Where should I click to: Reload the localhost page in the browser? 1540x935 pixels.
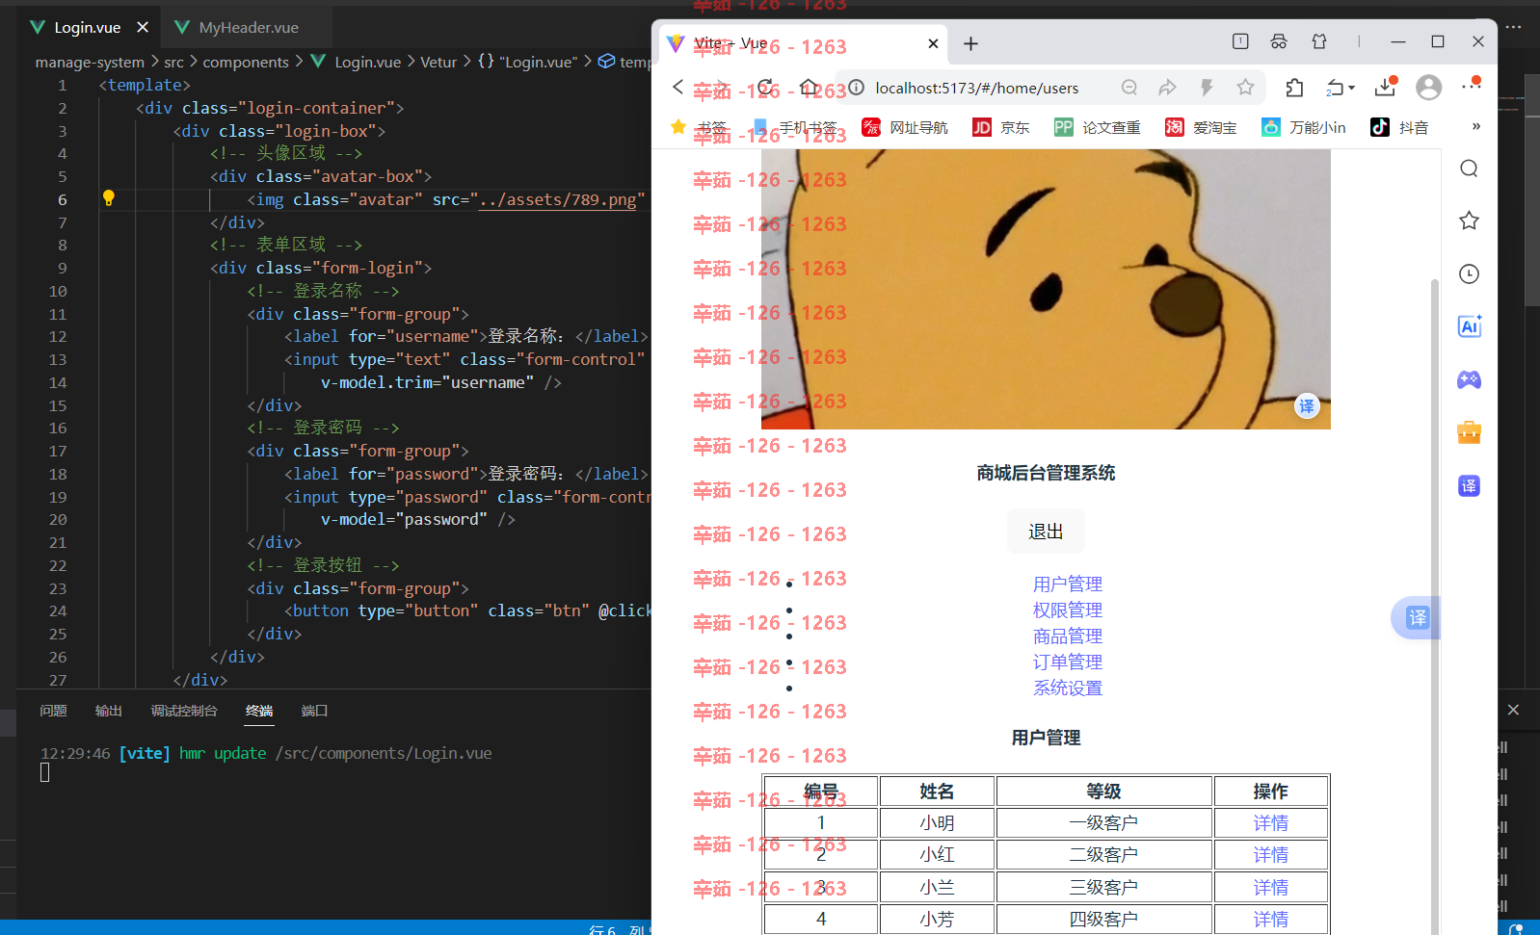click(x=765, y=88)
